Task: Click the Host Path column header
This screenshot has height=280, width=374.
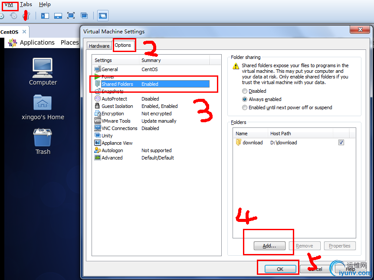Action: [300, 133]
